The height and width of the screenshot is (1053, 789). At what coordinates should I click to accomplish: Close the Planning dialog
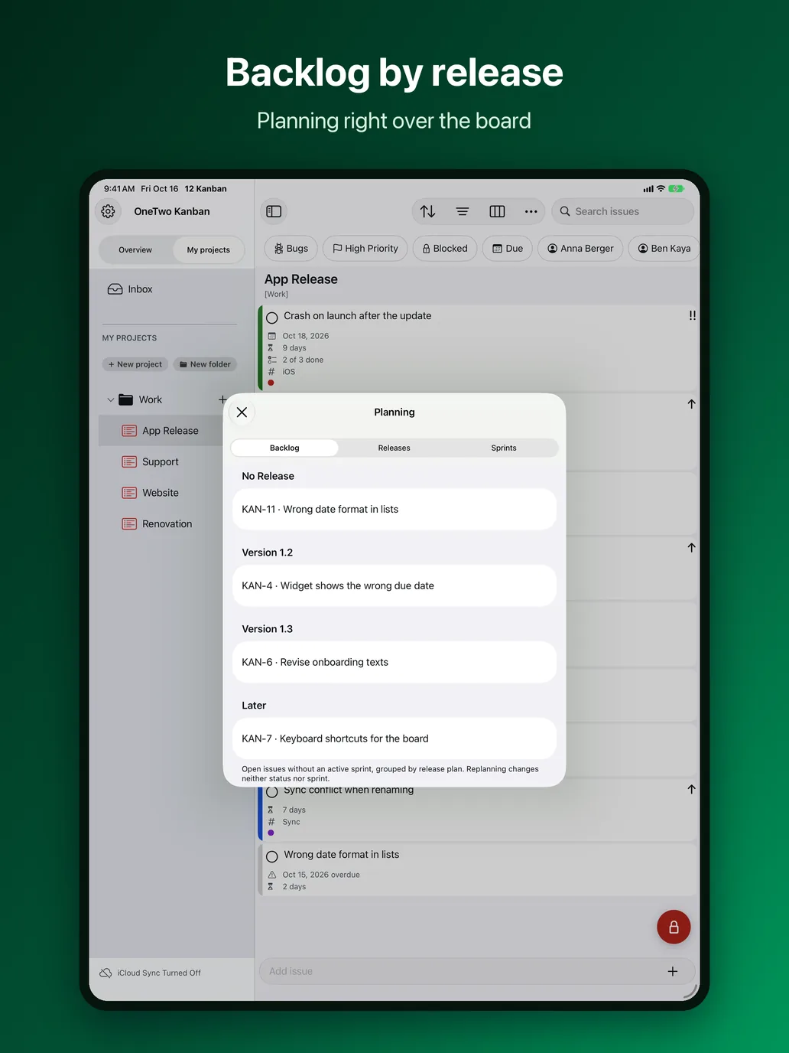[242, 412]
